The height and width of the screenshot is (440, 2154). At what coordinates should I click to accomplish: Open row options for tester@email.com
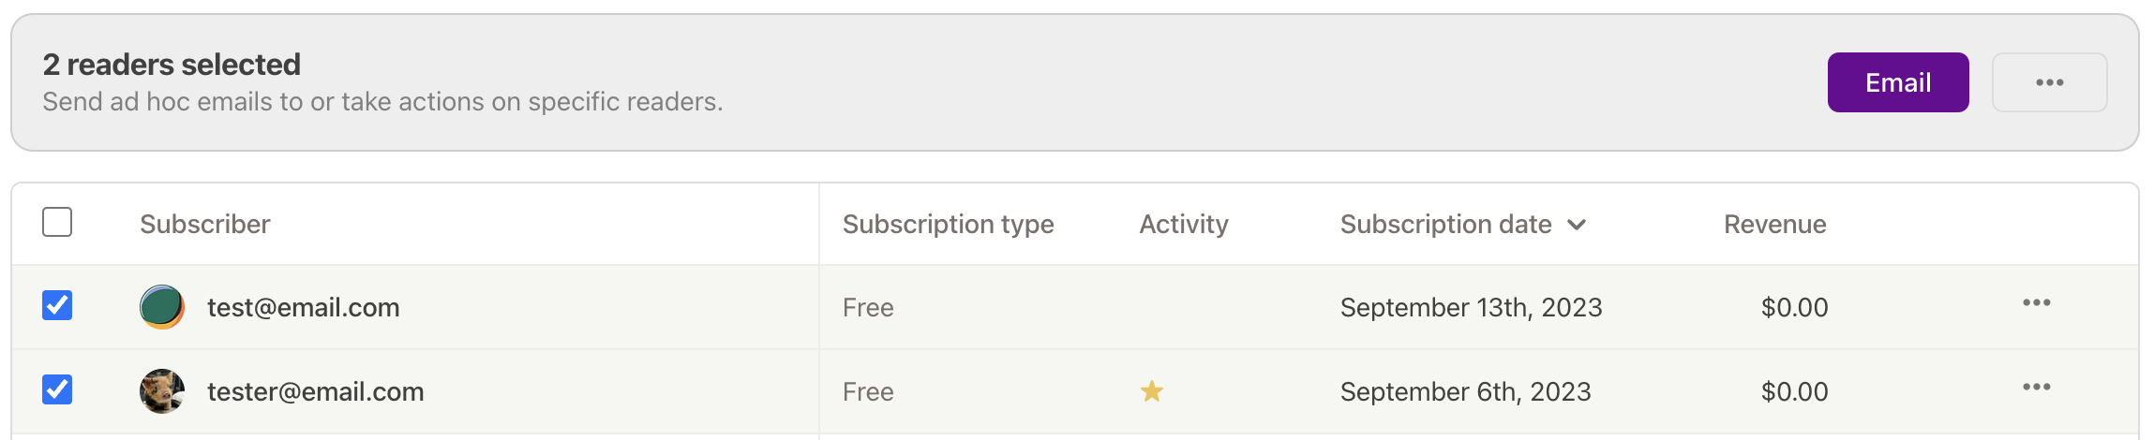tap(2036, 388)
